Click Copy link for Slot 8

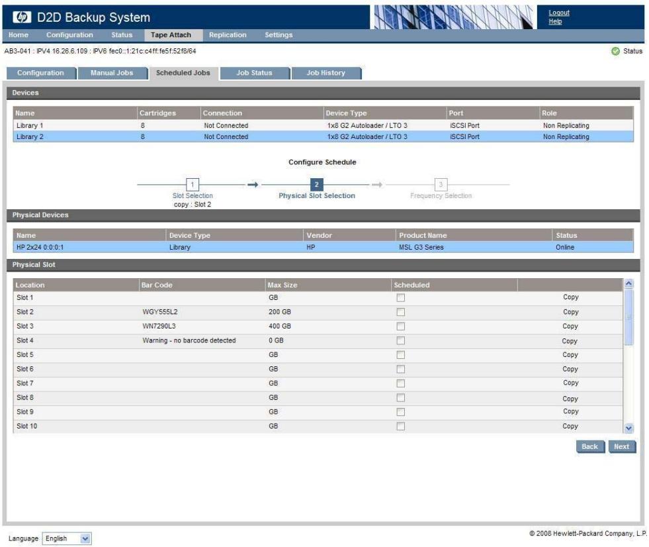(570, 399)
